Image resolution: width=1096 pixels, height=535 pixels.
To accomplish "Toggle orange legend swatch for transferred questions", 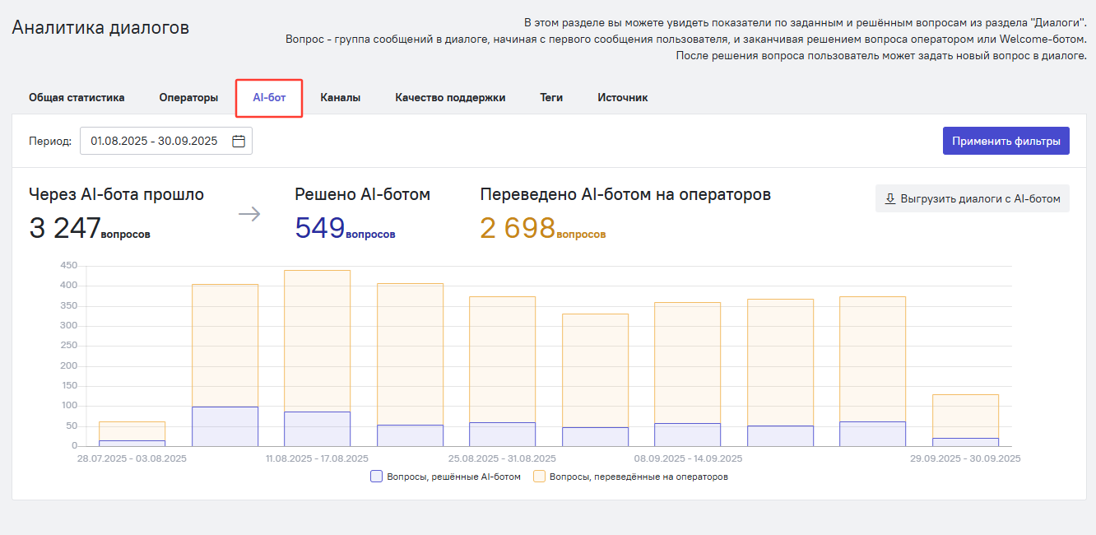I will click(539, 476).
